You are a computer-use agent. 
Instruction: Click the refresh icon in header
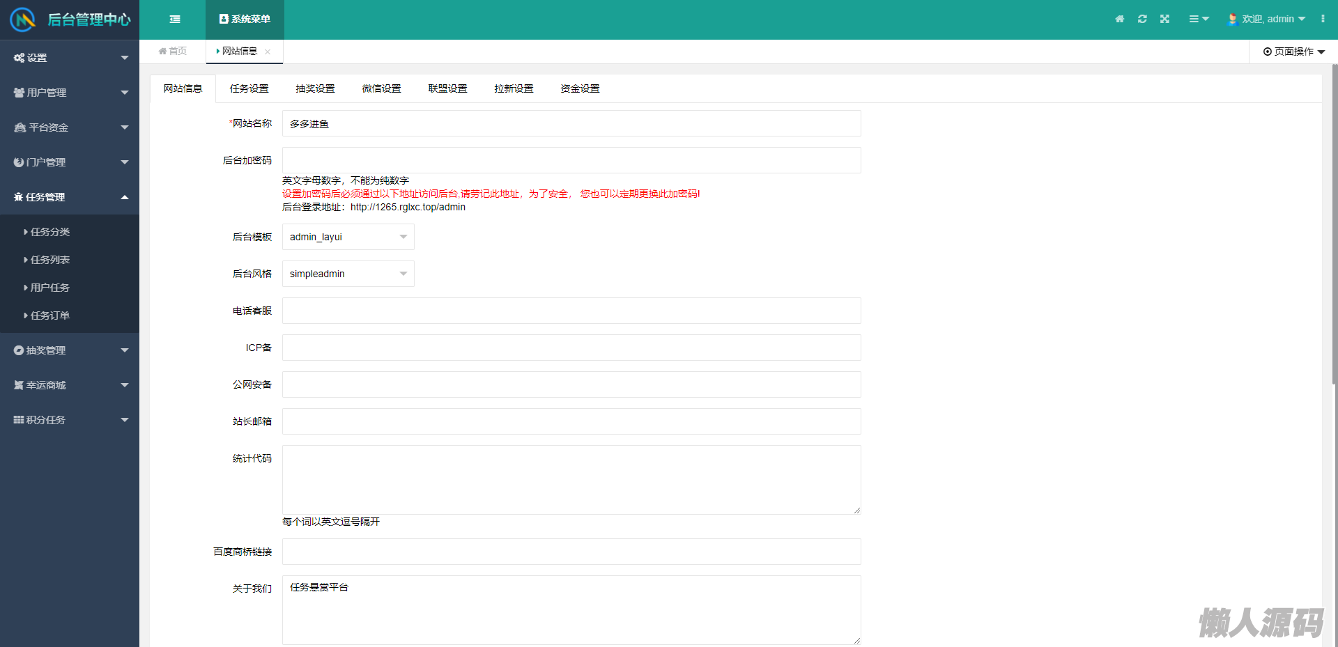(1142, 20)
